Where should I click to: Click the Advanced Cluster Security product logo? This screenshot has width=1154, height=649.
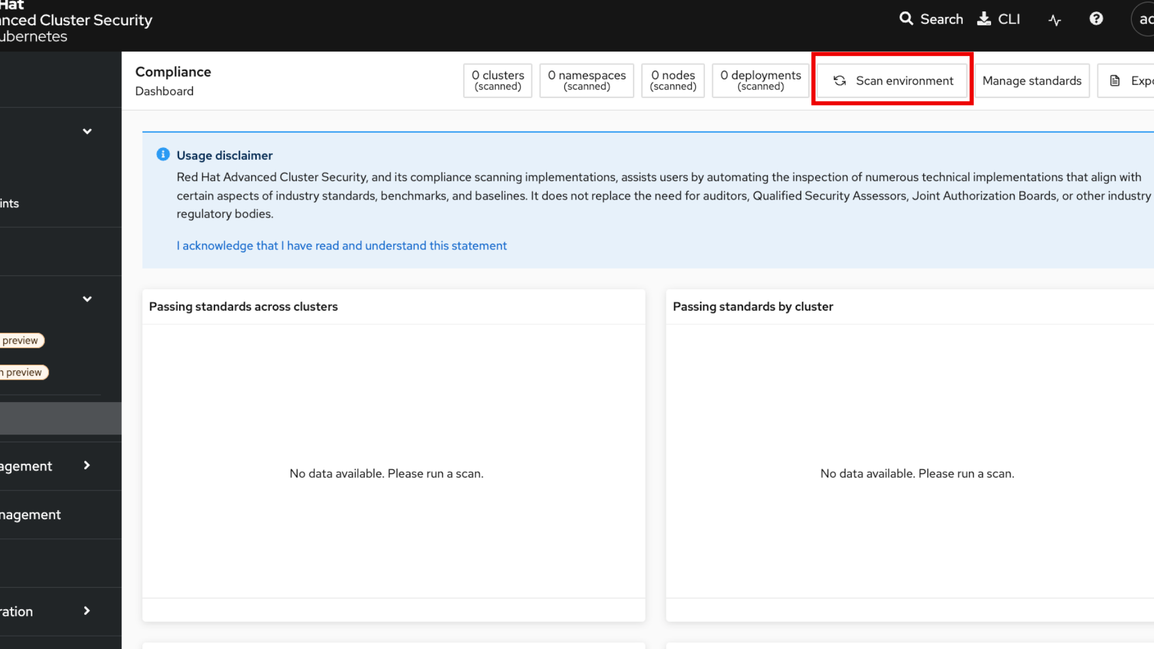[76, 22]
